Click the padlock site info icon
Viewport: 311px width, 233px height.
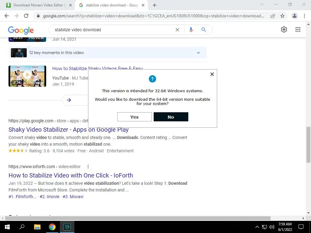coord(38,16)
